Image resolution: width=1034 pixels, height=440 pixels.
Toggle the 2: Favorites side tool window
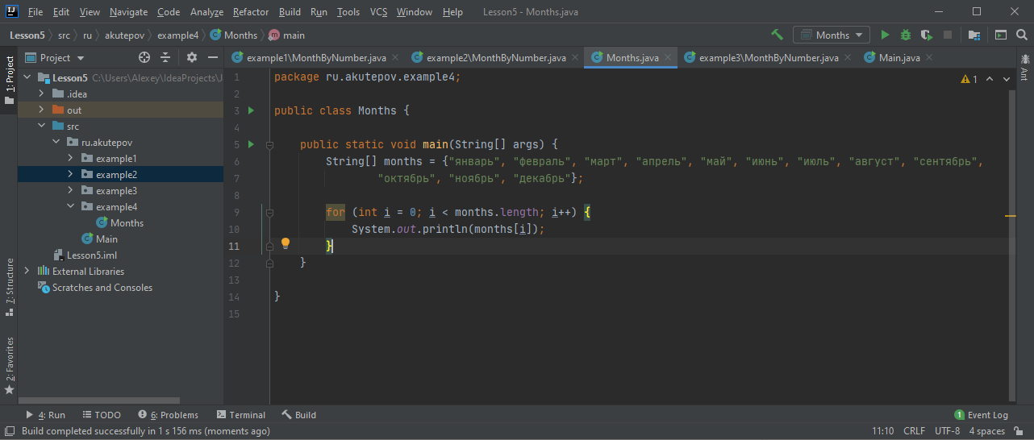tap(9, 364)
